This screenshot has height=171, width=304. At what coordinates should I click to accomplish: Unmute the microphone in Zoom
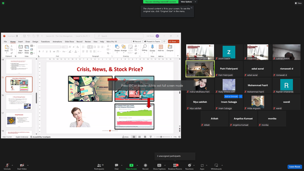(7, 166)
